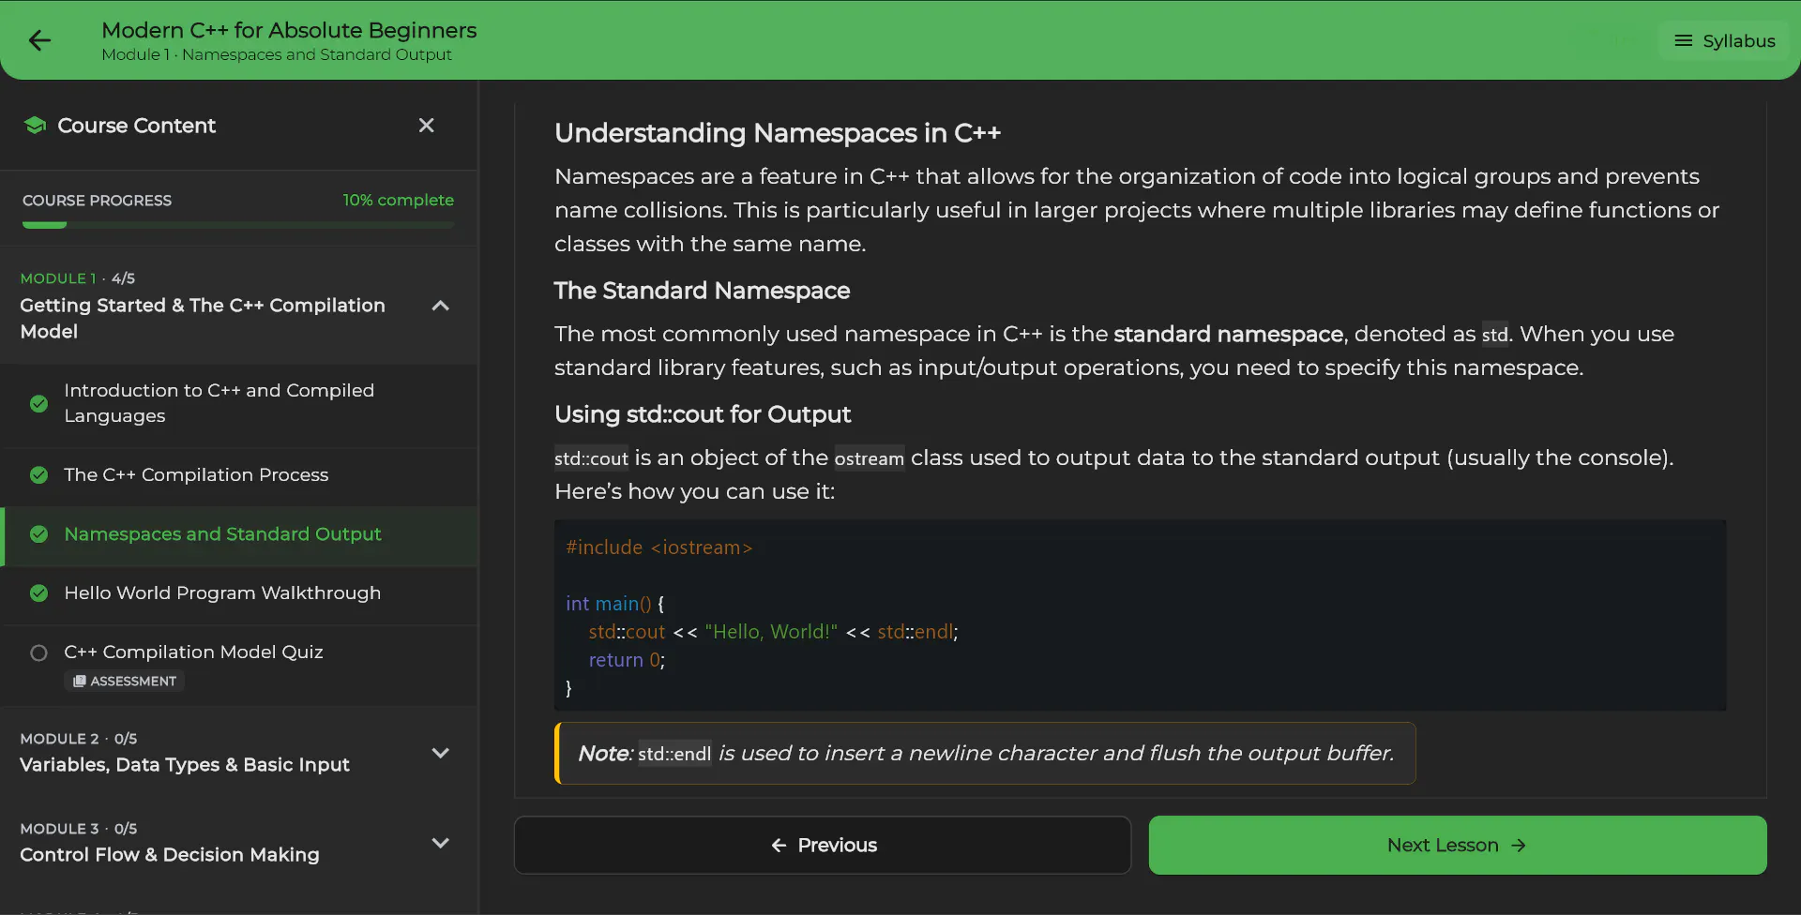Continue to the Next Lesson
1801x915 pixels.
[1458, 846]
